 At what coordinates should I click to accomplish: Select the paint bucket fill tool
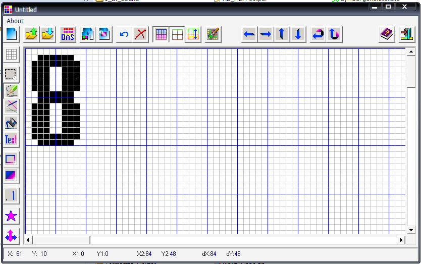(11, 123)
